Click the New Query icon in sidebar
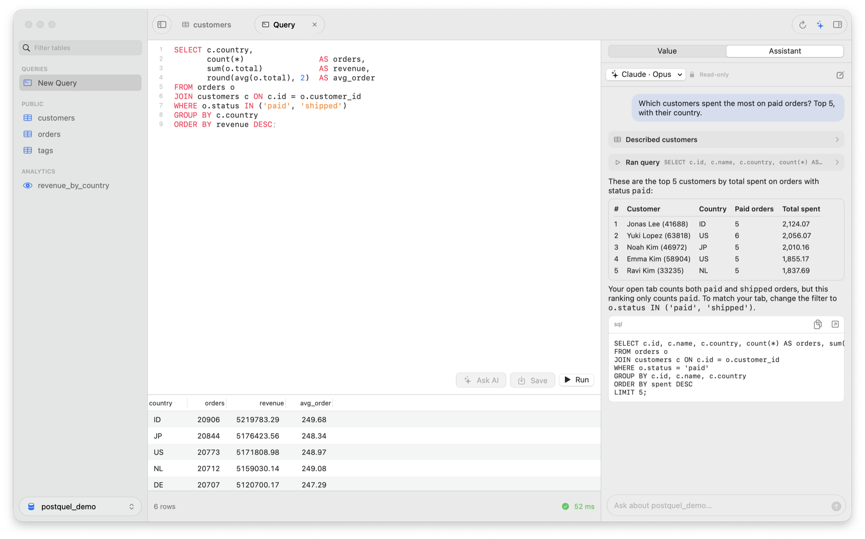The height and width of the screenshot is (539, 865). pos(28,83)
